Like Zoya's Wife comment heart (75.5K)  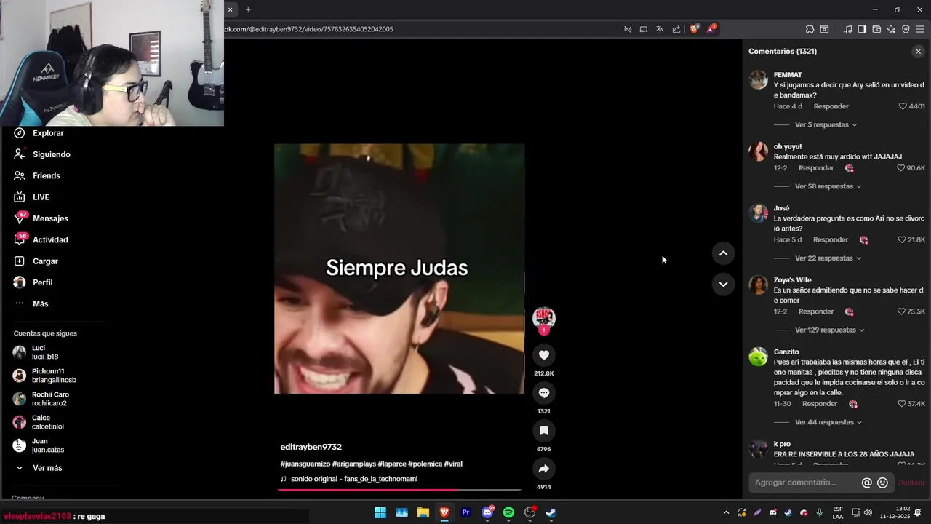click(901, 311)
